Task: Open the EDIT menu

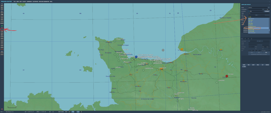Action: pos(21,1)
